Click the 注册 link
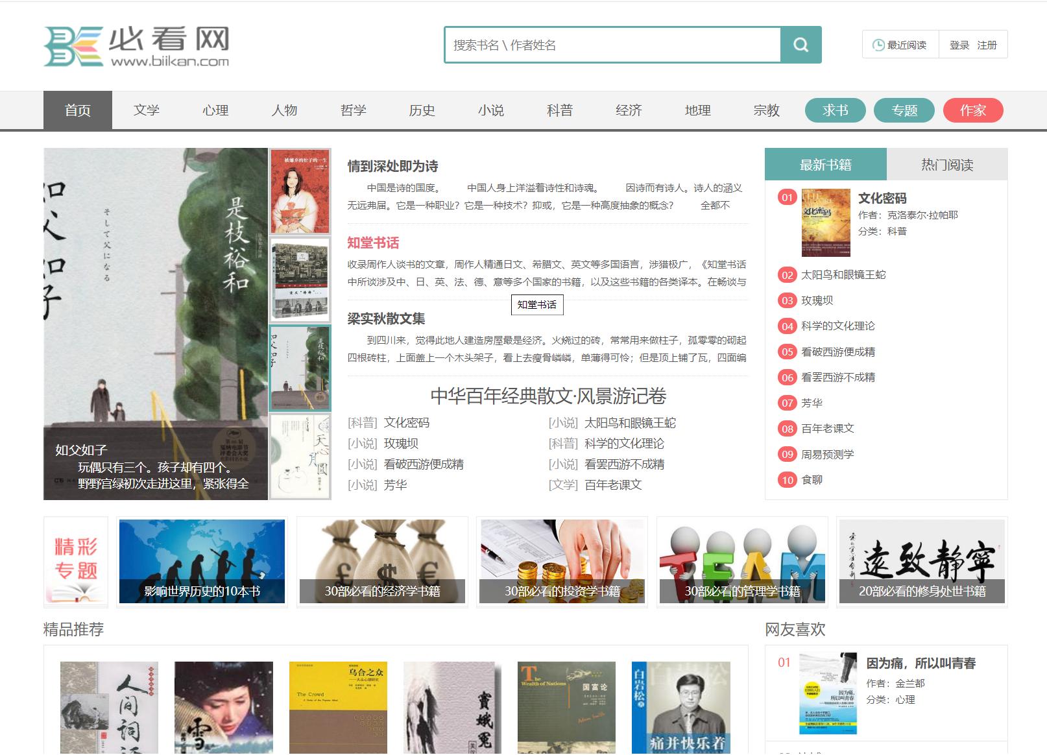1047x755 pixels. click(x=987, y=45)
